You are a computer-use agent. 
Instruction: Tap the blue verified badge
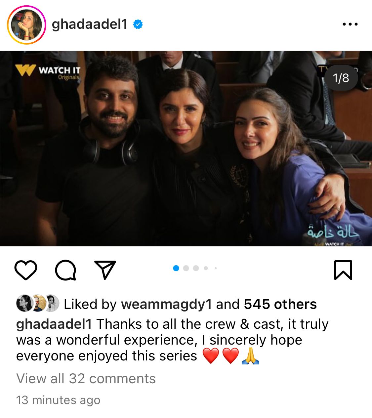[x=138, y=24]
